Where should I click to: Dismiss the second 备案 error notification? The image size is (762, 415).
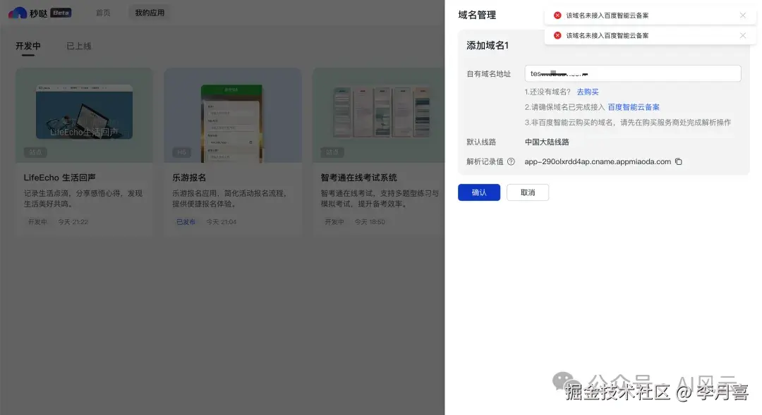(743, 35)
